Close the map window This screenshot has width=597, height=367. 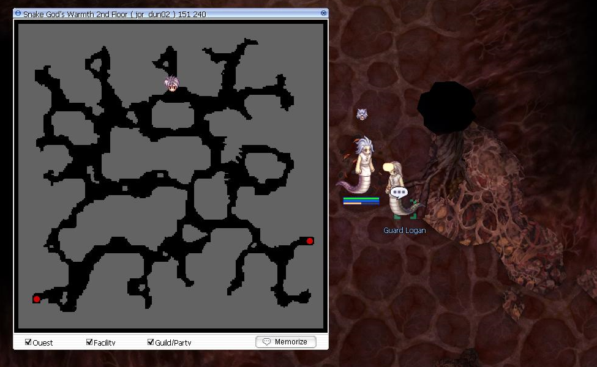pos(324,13)
